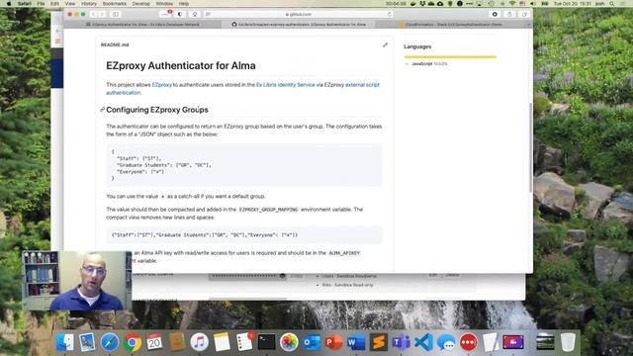633x356 pixels.
Task: Click the reload icon in the address bar
Action: 390,14
